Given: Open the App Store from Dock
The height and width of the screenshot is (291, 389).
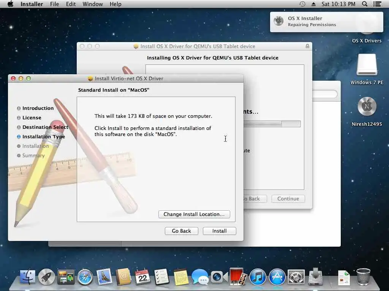Looking at the screenshot, I should [277, 277].
